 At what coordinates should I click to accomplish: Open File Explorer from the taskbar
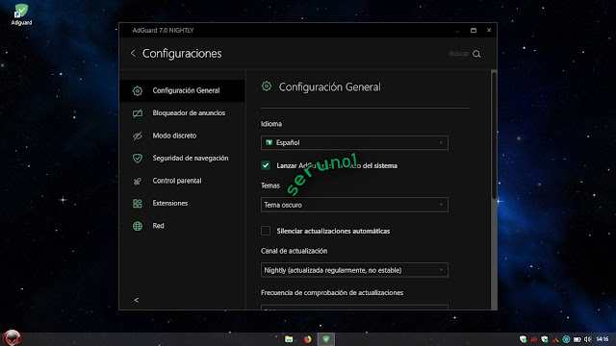(x=289, y=339)
